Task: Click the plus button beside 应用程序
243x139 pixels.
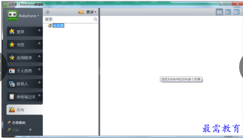Action: click(x=39, y=56)
